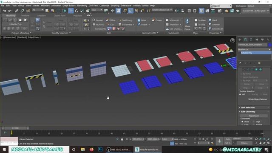The image size is (272, 153).
Task: Click the Mirror tool icon
Action: [x=177, y=11]
